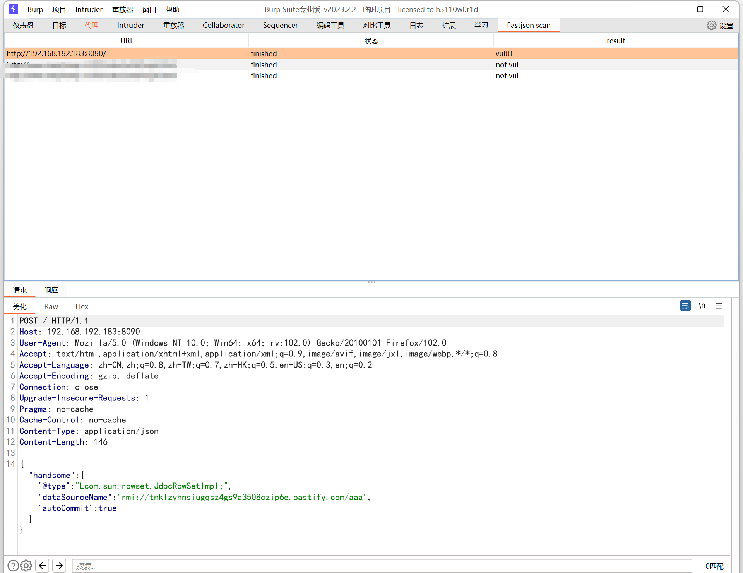Viewport: 743px width, 573px height.
Task: Toggle word wrap icon in request editor
Action: (x=685, y=306)
